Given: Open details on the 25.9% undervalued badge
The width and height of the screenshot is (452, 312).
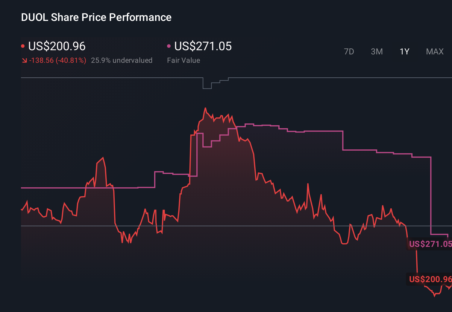Looking at the screenshot, I should pyautogui.click(x=122, y=60).
